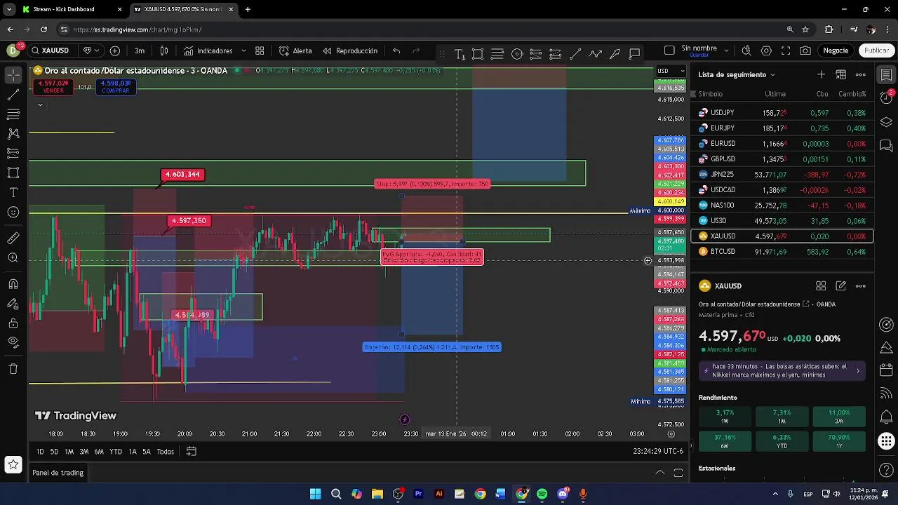
Task: Click the Guardar save link
Action: 699,55
